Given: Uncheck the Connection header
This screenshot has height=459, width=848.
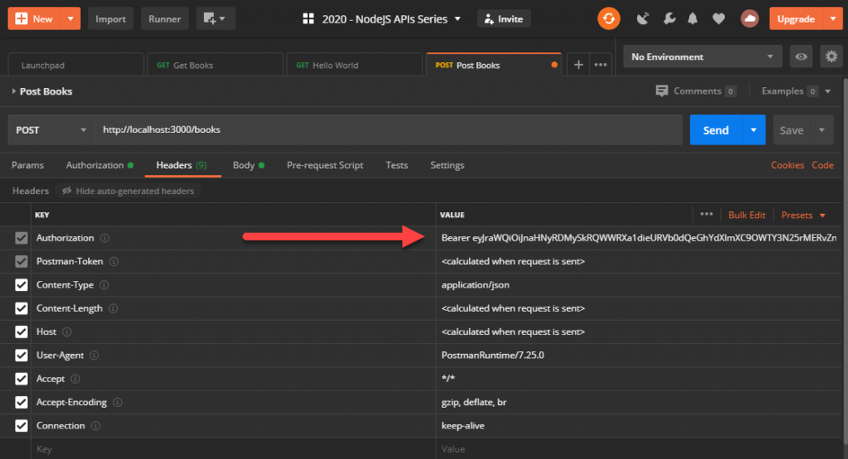Looking at the screenshot, I should point(21,426).
